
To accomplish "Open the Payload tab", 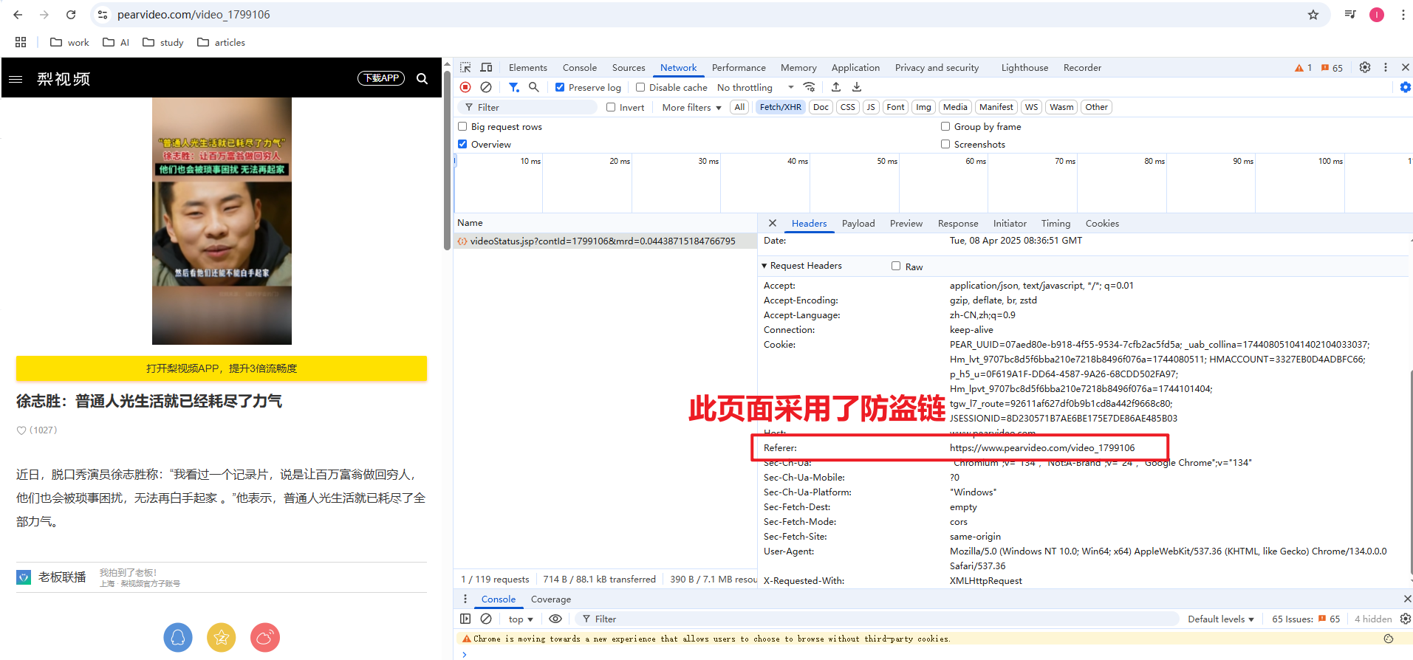I will [x=858, y=223].
